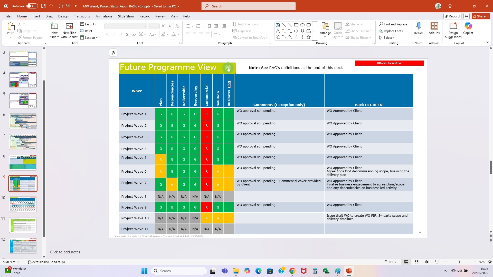Image resolution: width=493 pixels, height=277 pixels.
Task: Open the Review ribbon tab
Action: [x=160, y=16]
